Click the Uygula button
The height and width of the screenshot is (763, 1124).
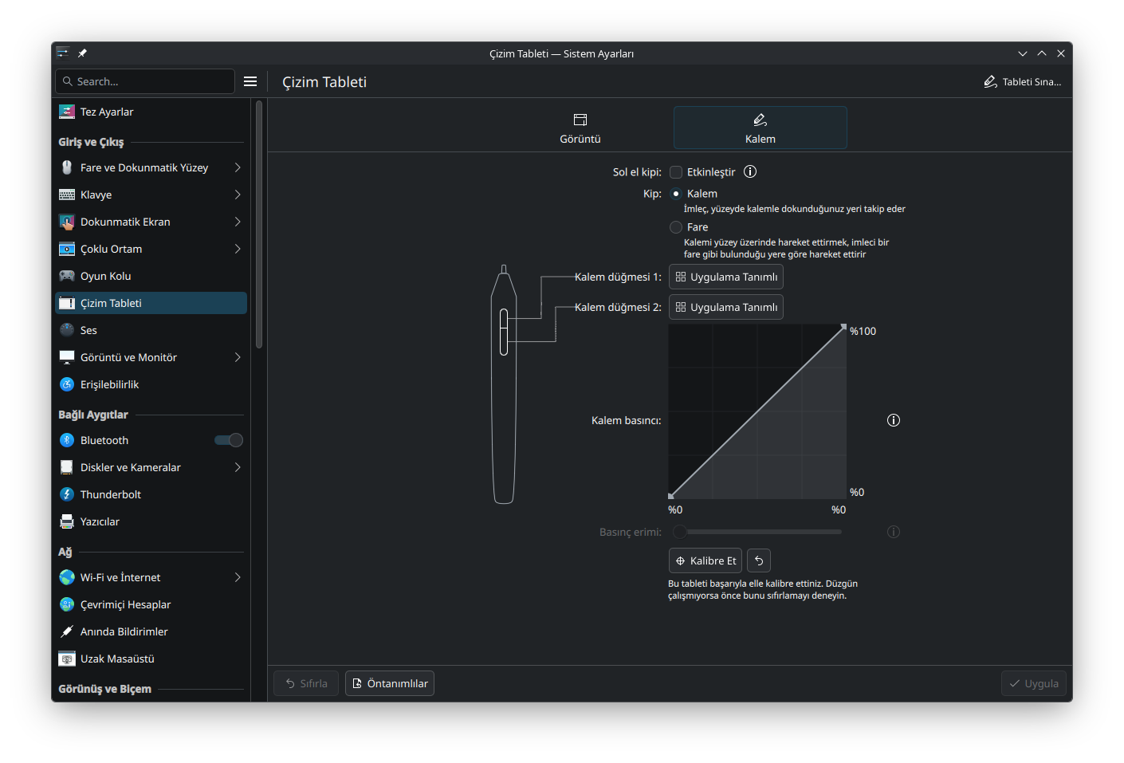[1034, 683]
